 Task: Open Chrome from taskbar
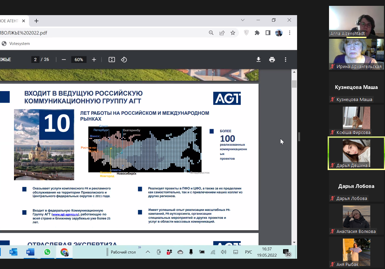click(x=64, y=252)
